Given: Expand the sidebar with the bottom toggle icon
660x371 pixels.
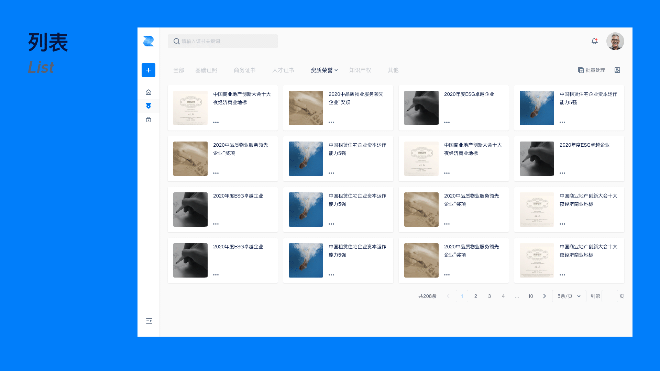Looking at the screenshot, I should point(149,321).
